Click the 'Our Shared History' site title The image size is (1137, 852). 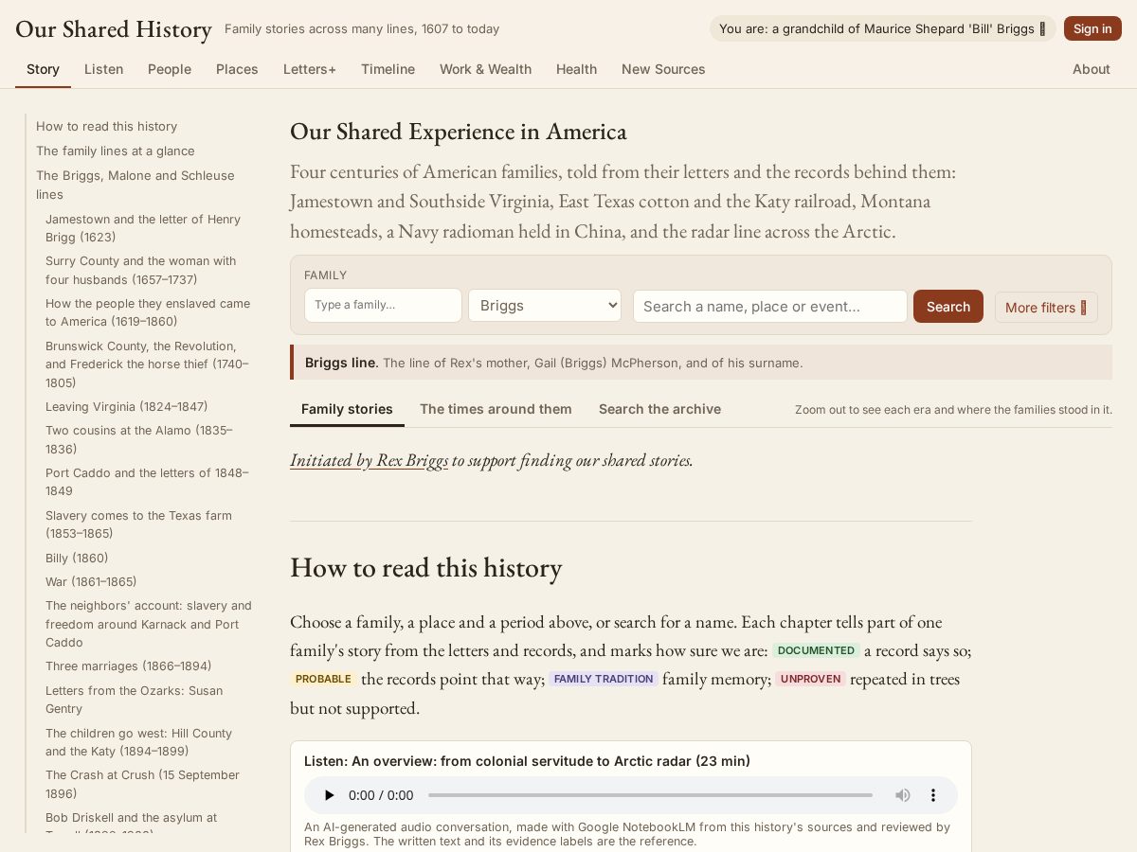click(x=114, y=28)
